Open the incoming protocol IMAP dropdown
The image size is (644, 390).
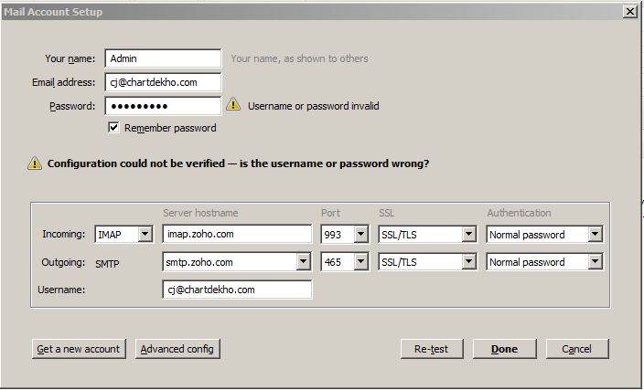point(145,235)
